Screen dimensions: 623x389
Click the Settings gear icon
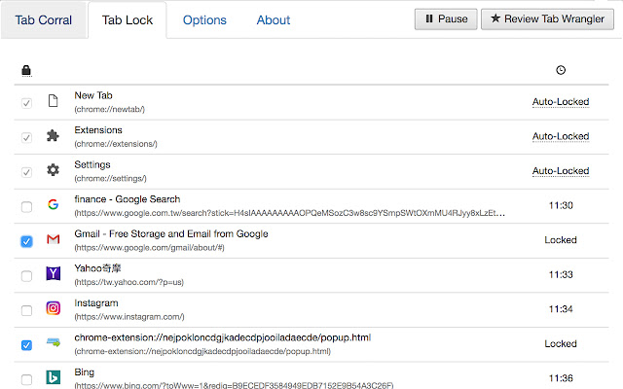pos(54,170)
